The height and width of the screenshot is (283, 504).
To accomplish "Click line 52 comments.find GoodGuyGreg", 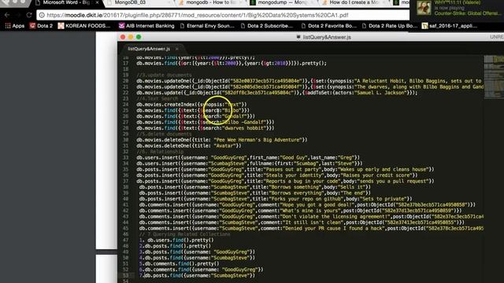I will click(202, 270).
